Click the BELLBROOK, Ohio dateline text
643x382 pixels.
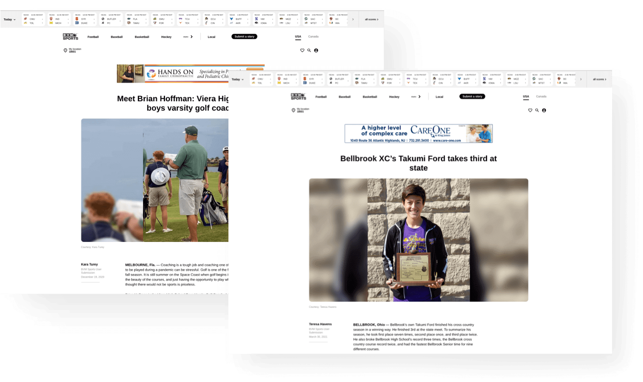(369, 325)
